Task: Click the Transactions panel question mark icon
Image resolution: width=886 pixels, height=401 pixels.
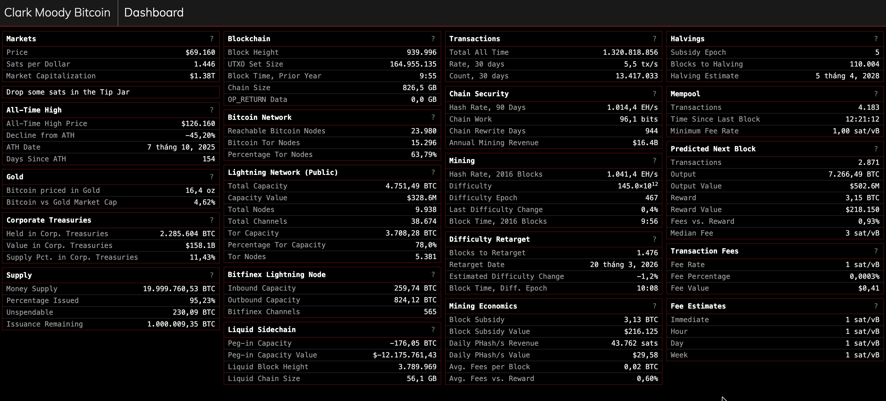Action: coord(654,39)
